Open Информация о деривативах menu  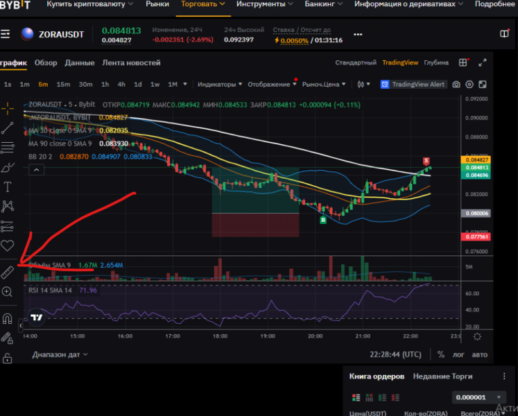408,4
